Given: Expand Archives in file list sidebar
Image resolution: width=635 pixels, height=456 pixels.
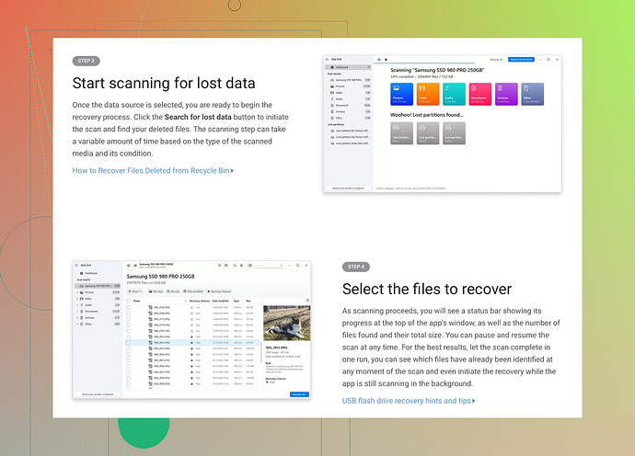Looking at the screenshot, I should (x=77, y=317).
